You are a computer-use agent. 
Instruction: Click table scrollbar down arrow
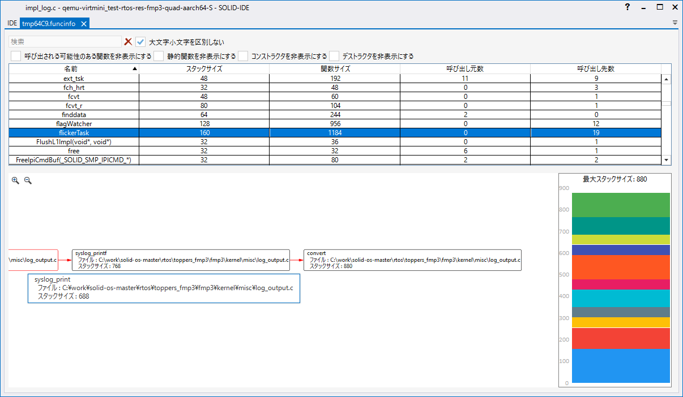[666, 160]
